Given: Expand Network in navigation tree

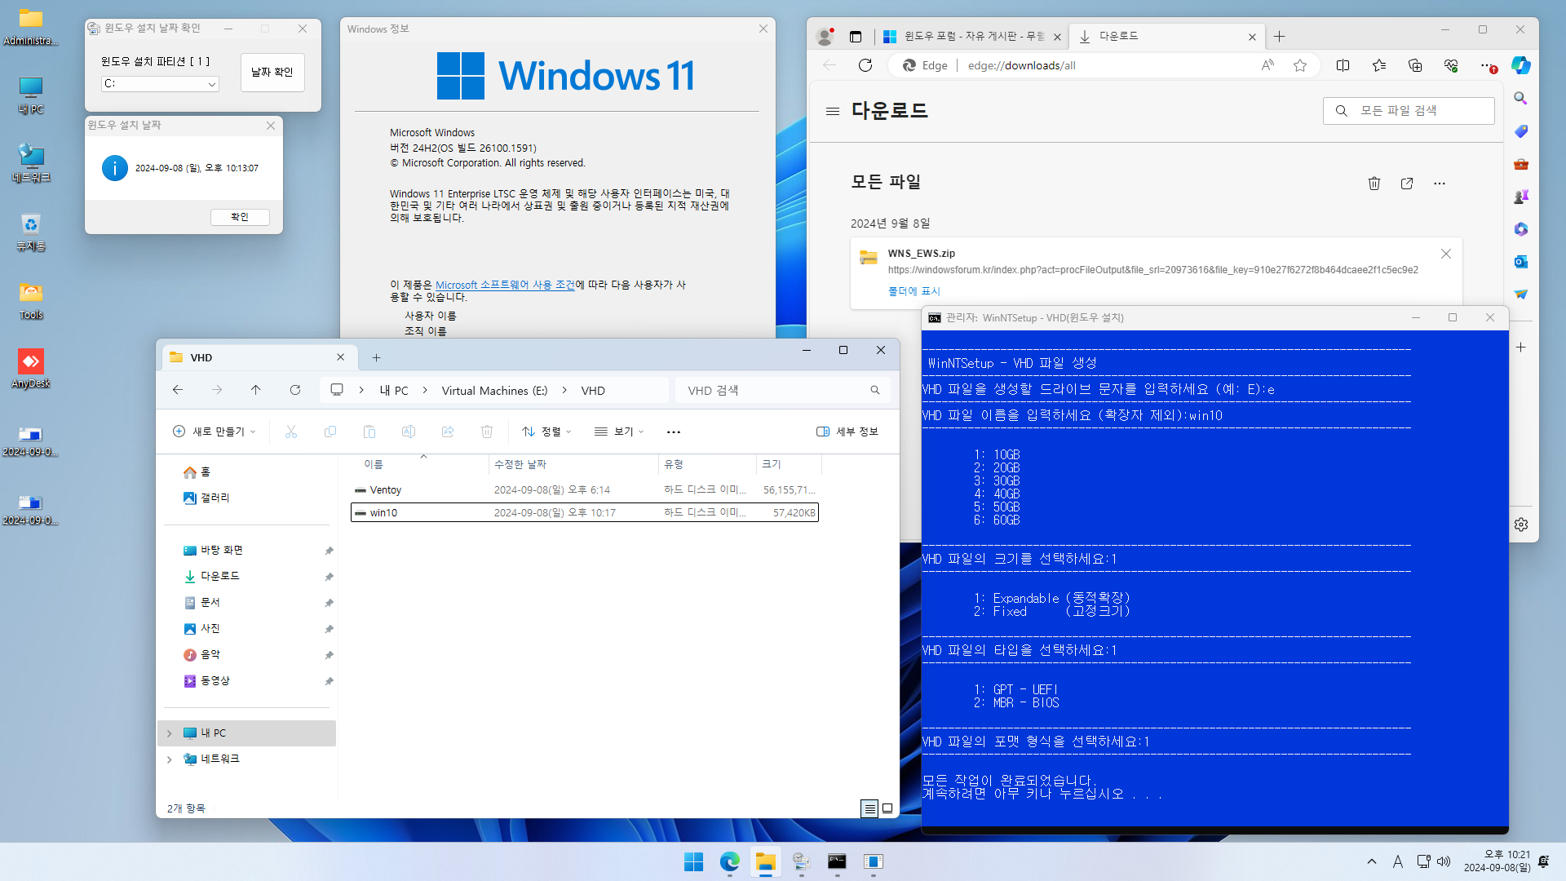Looking at the screenshot, I should click(169, 759).
